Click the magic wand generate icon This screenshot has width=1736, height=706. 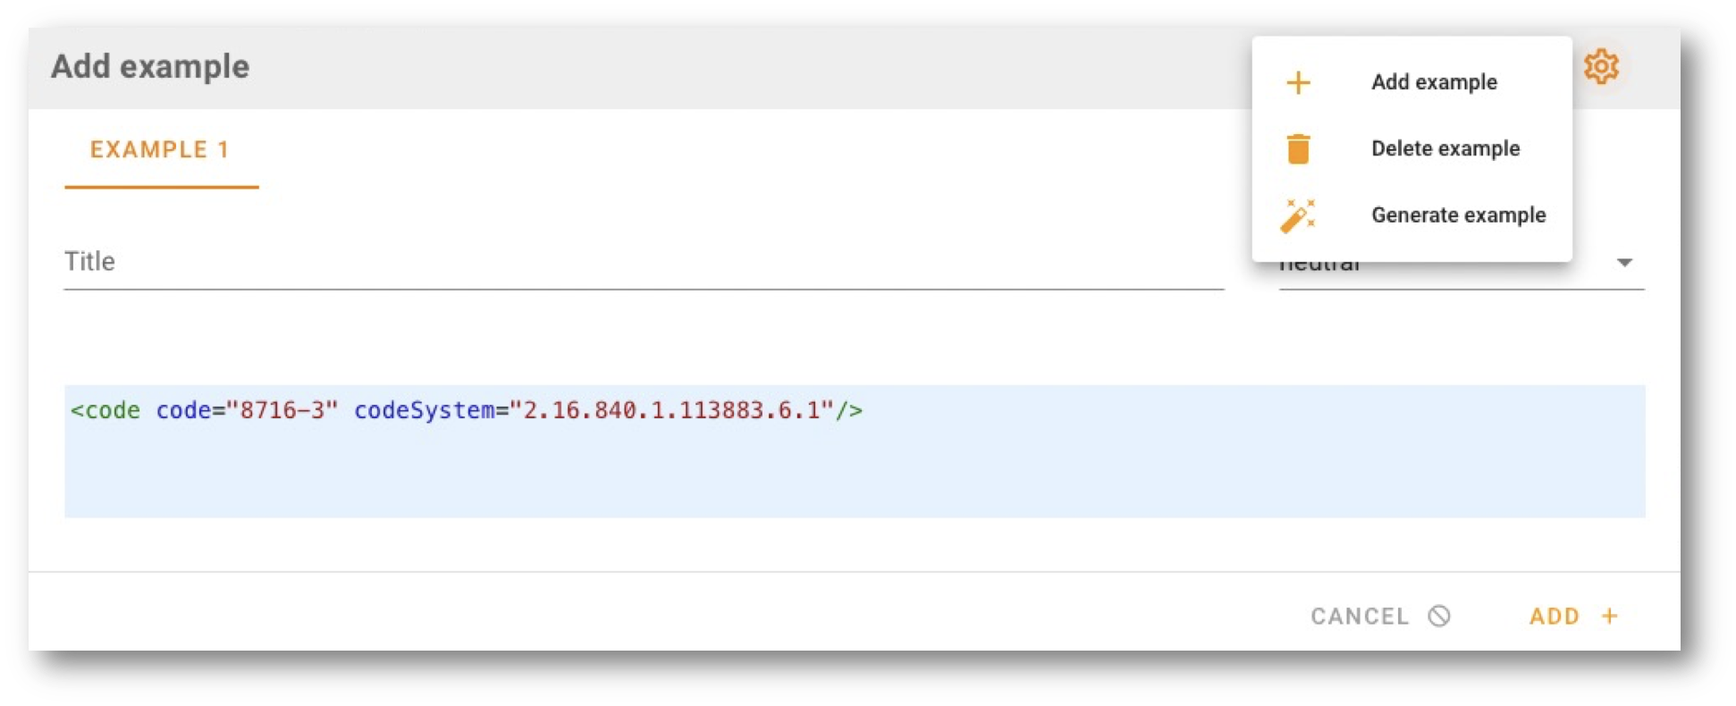(1298, 215)
